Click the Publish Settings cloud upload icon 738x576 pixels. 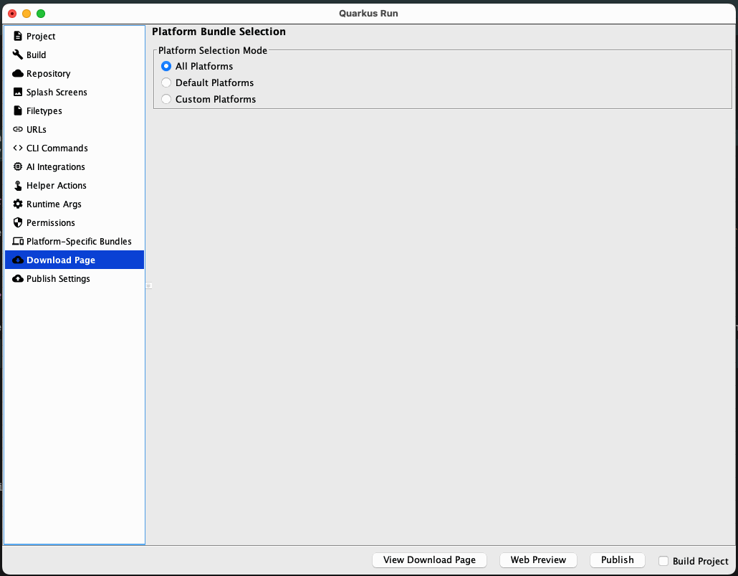coord(18,278)
